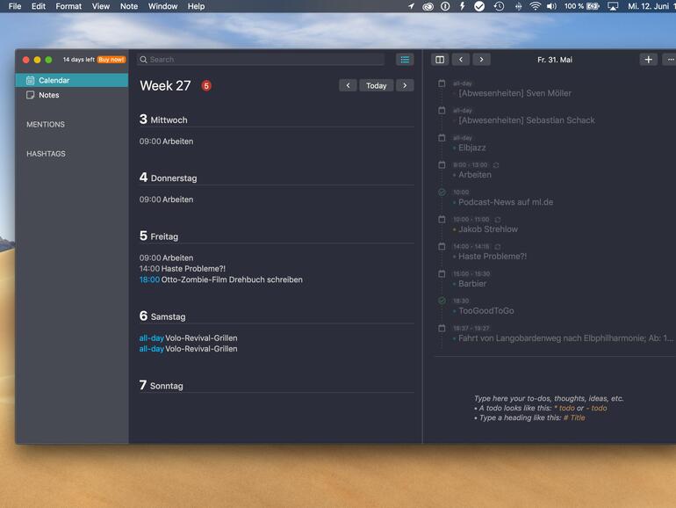Click calendar icon beside Sebastian Schack entry
This screenshot has height=508, width=676.
(442, 111)
